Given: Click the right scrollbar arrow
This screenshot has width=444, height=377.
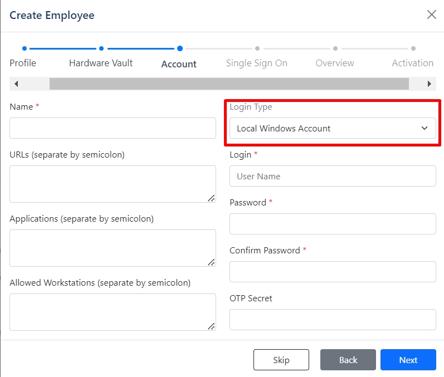Looking at the screenshot, I should click(x=430, y=84).
